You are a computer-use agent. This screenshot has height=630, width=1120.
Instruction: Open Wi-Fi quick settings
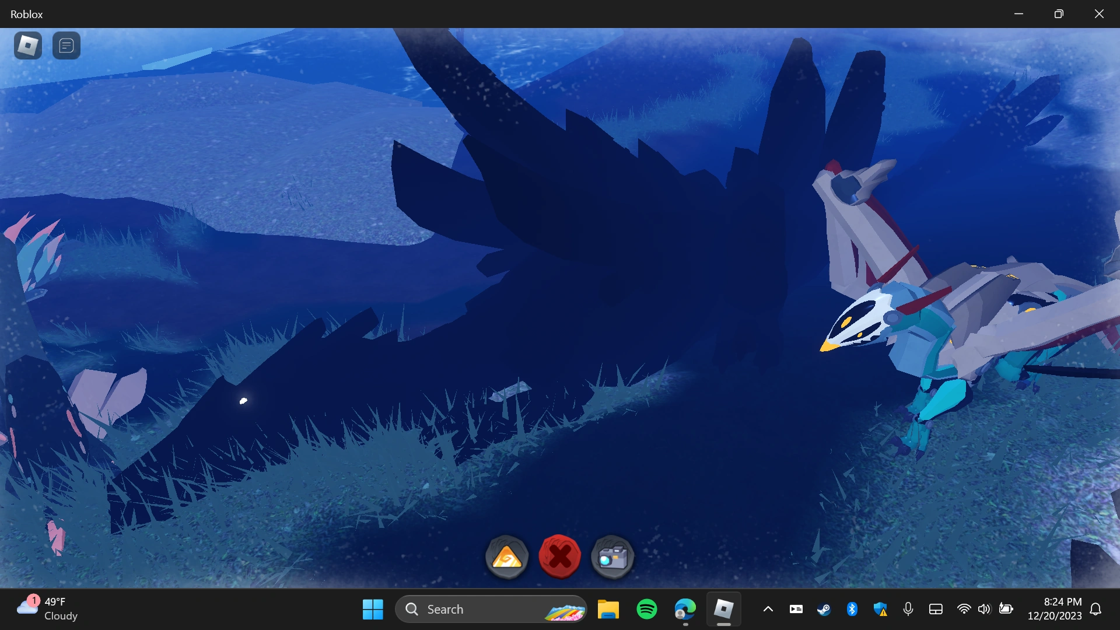click(x=964, y=609)
